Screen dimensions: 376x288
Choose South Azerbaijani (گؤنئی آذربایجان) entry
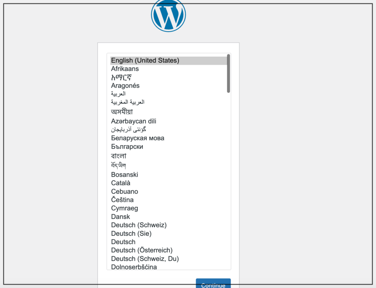pos(169,130)
